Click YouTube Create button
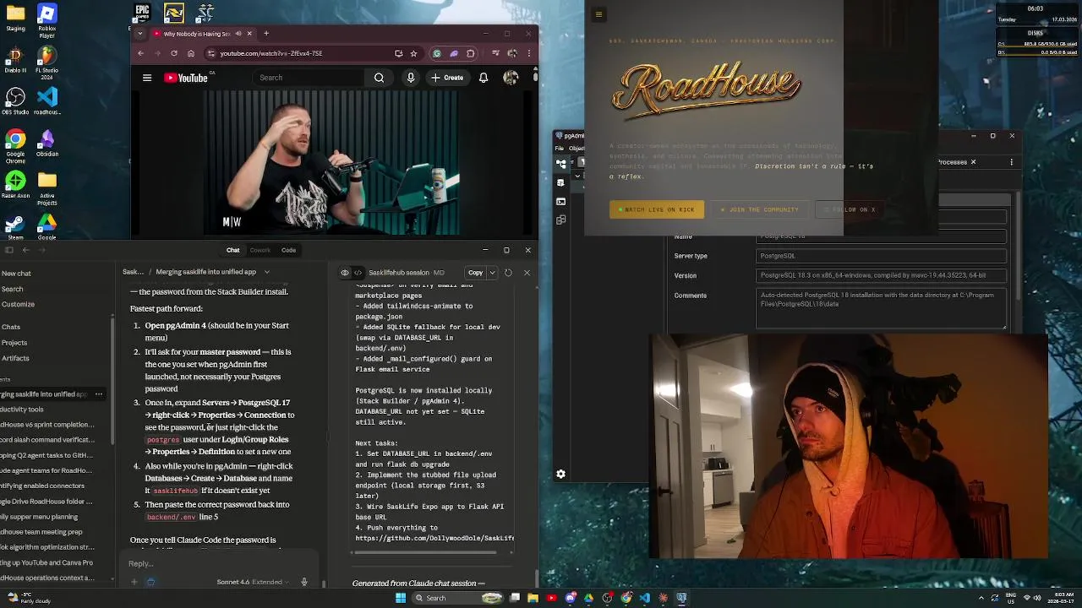The width and height of the screenshot is (1082, 608). pos(447,78)
